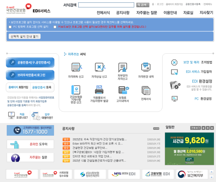Open 전체서식 in top menu

coord(103,13)
